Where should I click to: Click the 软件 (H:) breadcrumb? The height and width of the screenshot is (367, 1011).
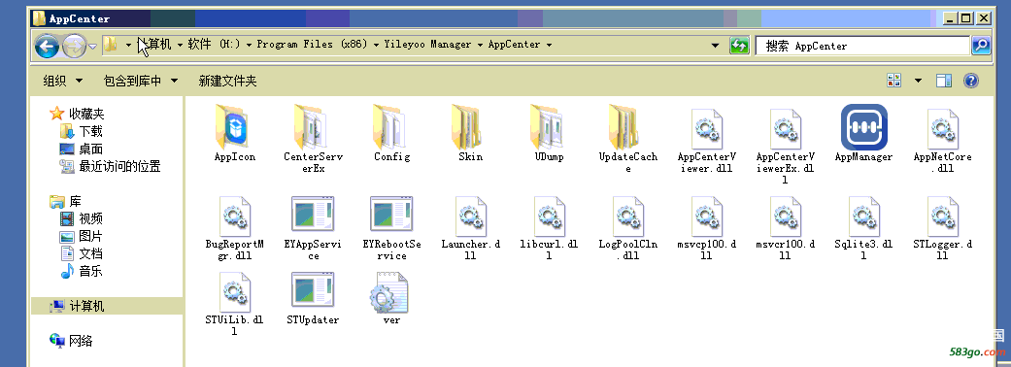214,45
